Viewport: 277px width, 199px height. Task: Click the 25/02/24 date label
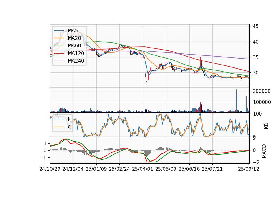pos(119,169)
